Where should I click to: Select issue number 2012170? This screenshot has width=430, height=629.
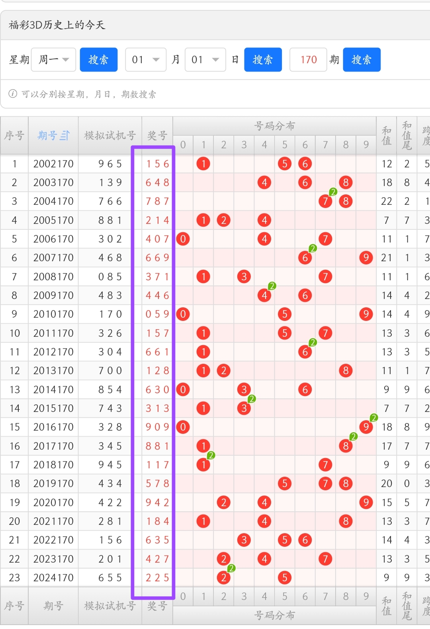53,352
